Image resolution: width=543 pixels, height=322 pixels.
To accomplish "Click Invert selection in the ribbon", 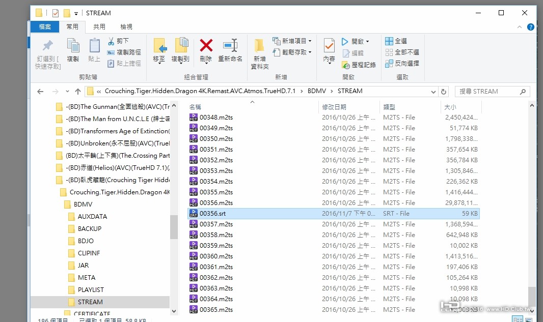I will click(402, 63).
